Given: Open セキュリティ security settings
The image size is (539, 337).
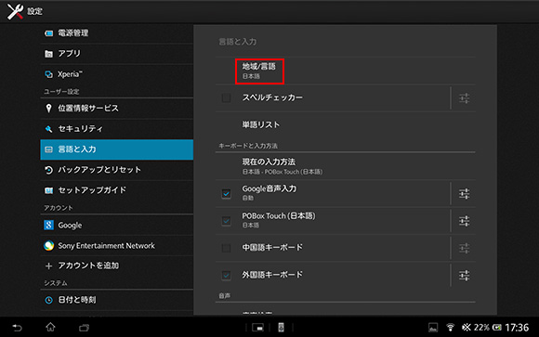Looking at the screenshot, I should click(x=116, y=129).
